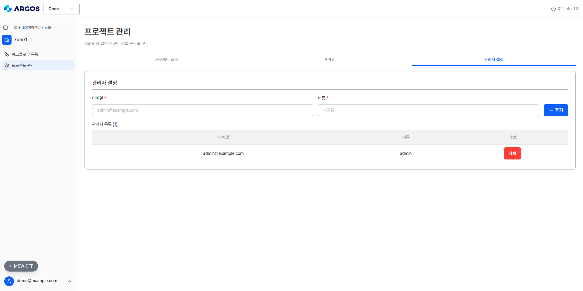
Task: Switch to the 프로젝트 정보 tab
Action: coord(166,60)
